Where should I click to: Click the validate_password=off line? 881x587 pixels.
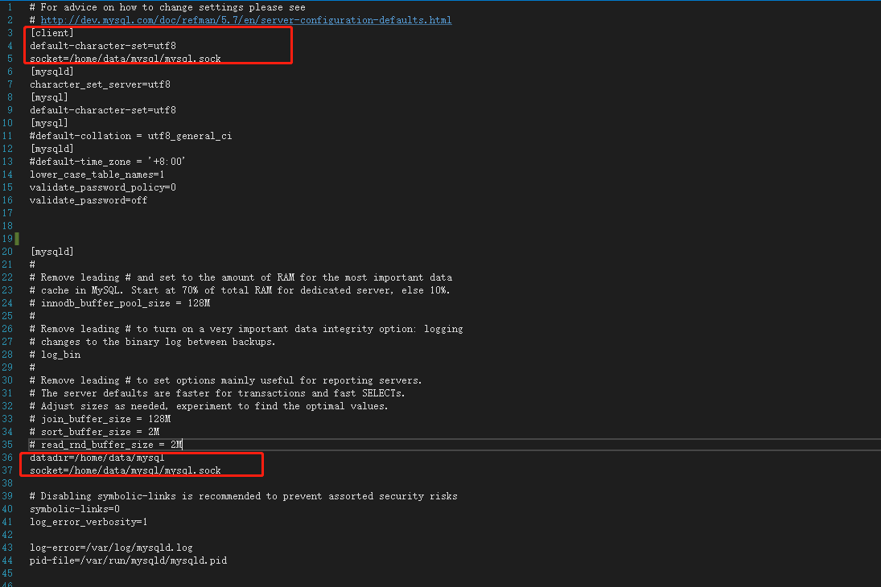tap(89, 200)
